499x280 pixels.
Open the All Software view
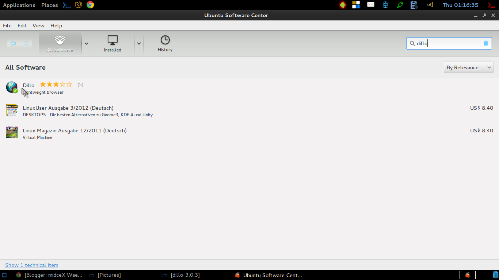60,43
